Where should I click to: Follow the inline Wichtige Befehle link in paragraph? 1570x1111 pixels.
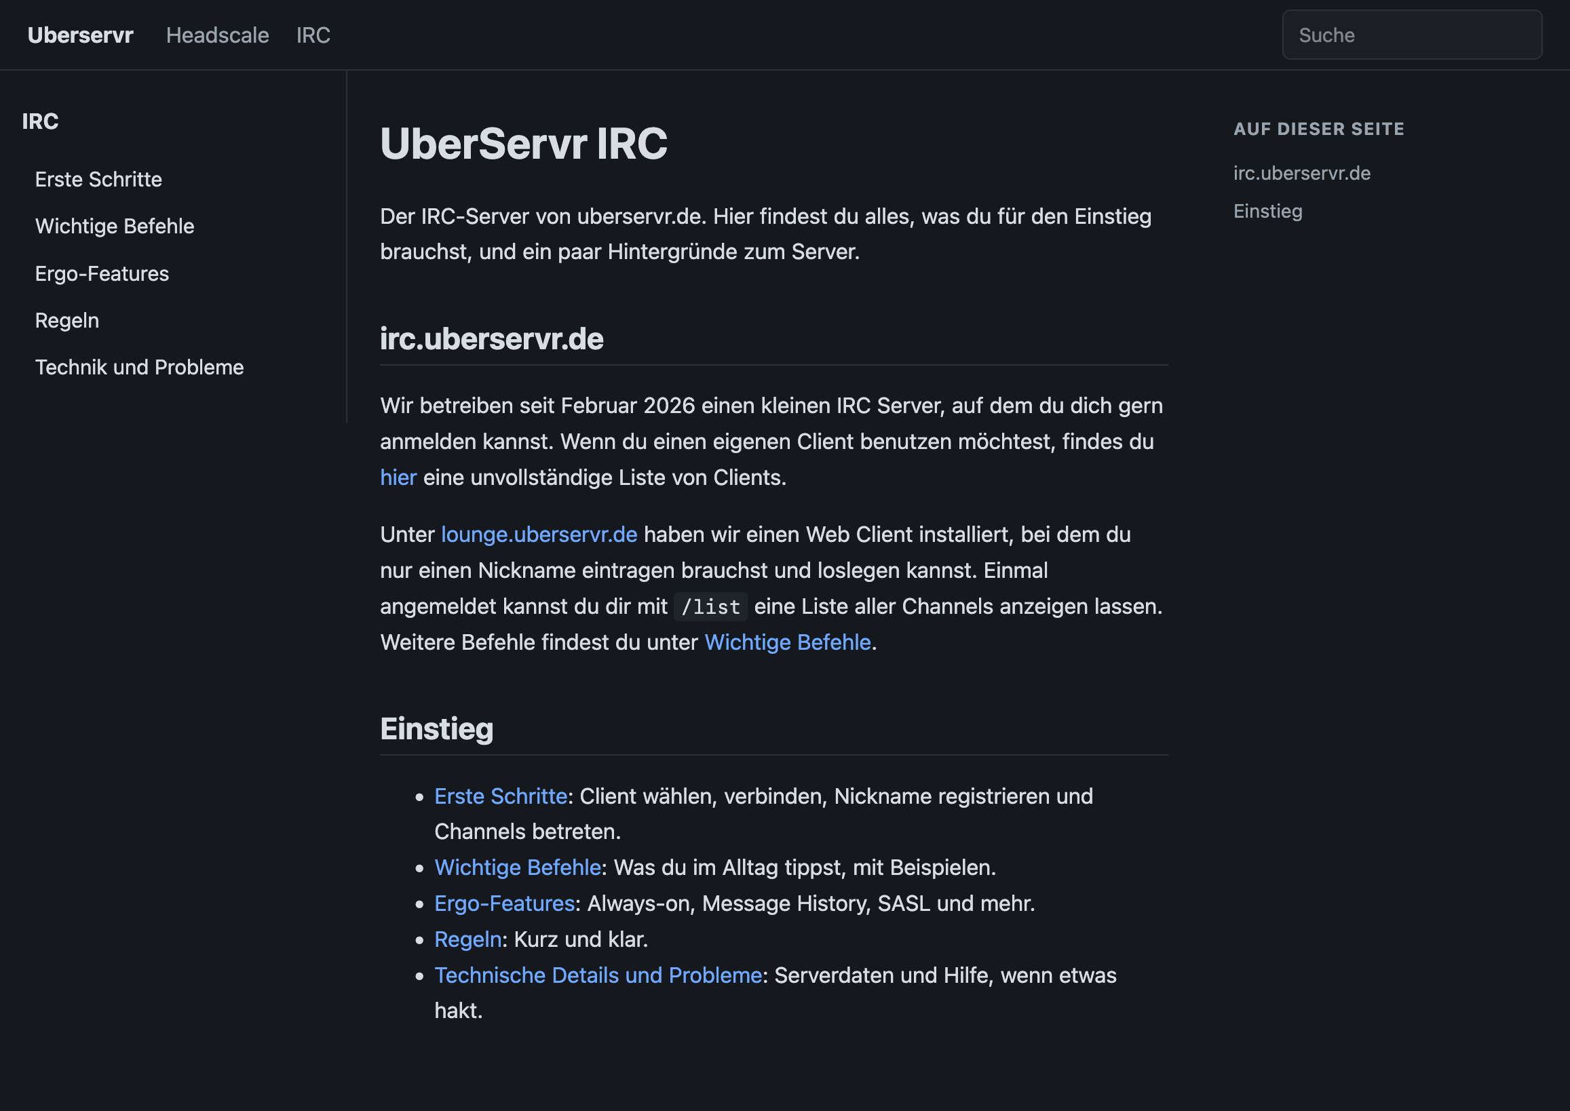click(x=787, y=642)
